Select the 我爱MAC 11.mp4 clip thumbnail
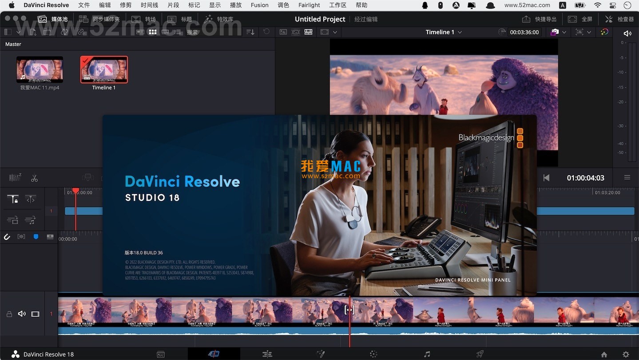The image size is (639, 360). coord(40,70)
